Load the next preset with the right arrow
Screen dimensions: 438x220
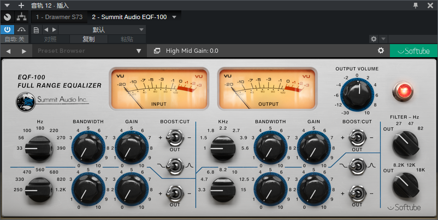[54, 30]
